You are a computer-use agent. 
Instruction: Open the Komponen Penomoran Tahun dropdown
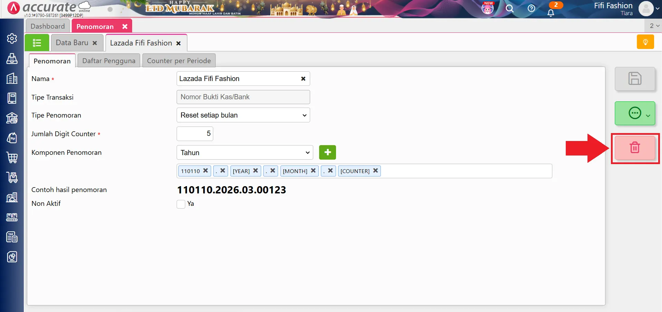point(245,152)
